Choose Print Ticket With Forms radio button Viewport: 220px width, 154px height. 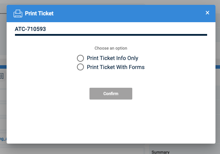tap(80, 67)
